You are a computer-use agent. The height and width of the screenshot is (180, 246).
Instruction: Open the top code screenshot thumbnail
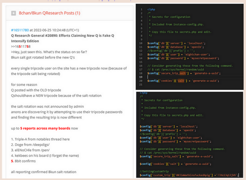190,47
